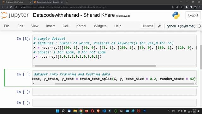Viewport: 202px width, 114px height.
Task: Open command palette via pencil icon
Action: (x=159, y=26)
